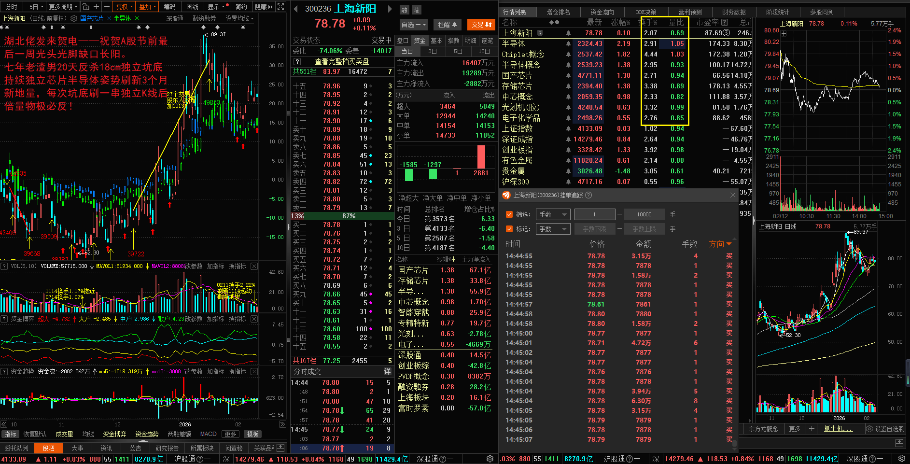Screen dimensions: 910x464
Task: Click the lock icon in chart toolbar
Action: pyautogui.click(x=85, y=7)
